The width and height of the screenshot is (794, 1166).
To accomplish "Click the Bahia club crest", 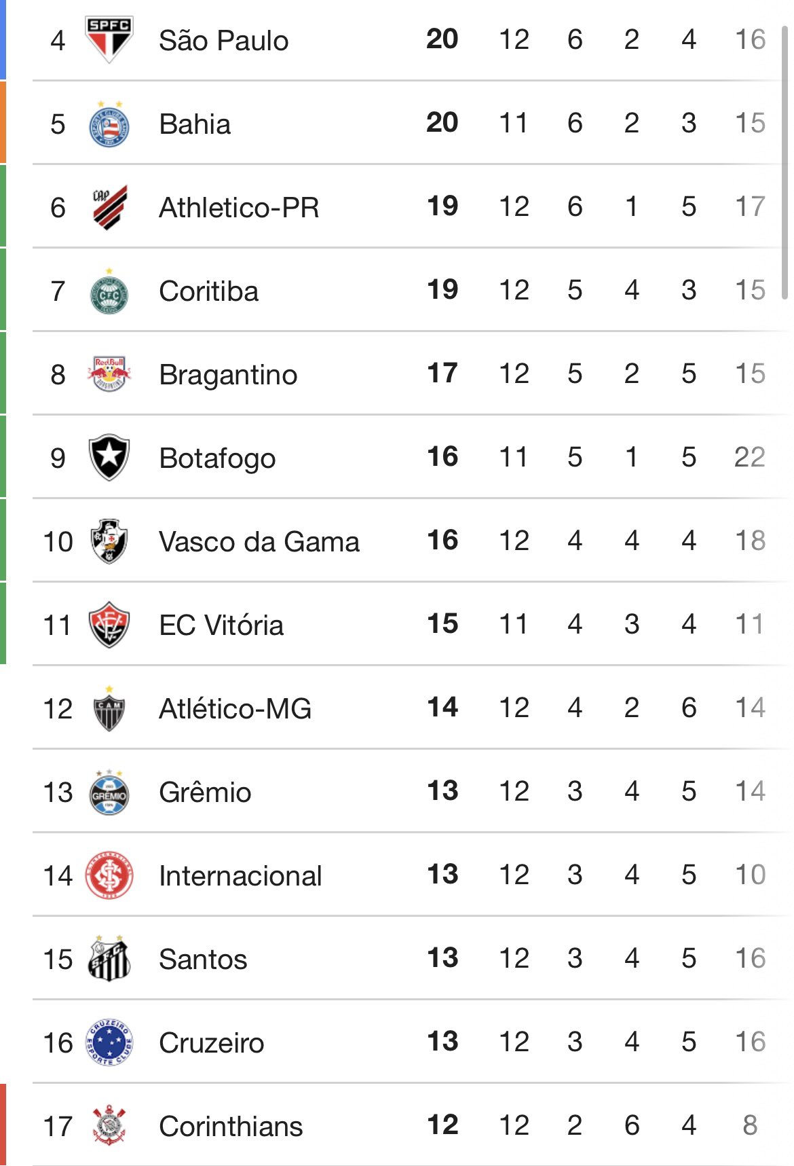I will (x=109, y=125).
